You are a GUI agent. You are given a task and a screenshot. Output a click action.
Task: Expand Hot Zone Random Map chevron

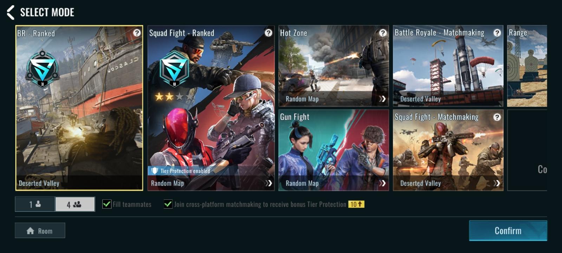point(383,99)
